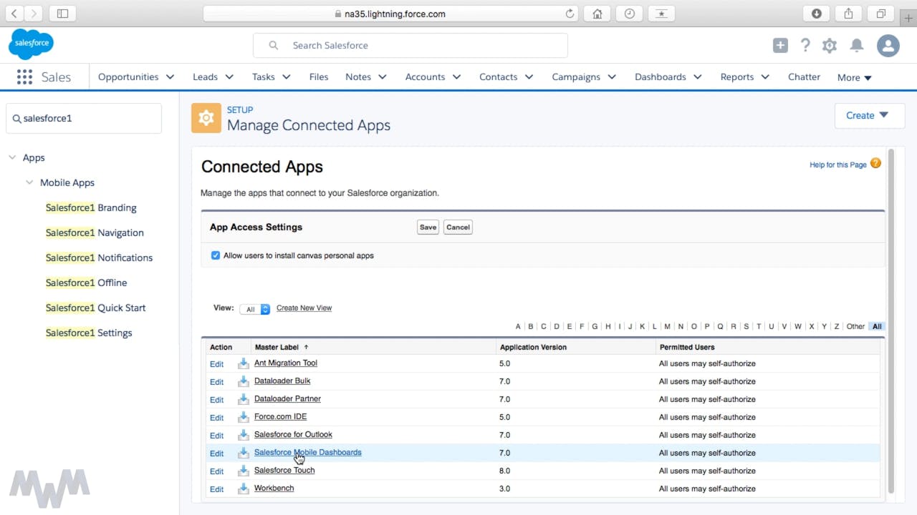The height and width of the screenshot is (515, 917).
Task: Open the Create New View link
Action: coord(304,308)
